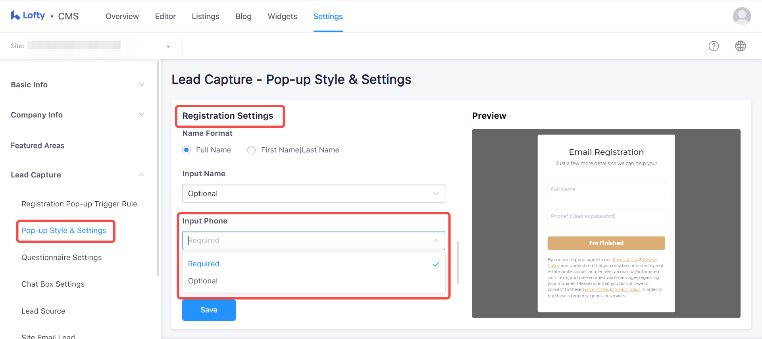This screenshot has width=762, height=339.
Task: Open the Input Name dropdown
Action: (x=313, y=193)
